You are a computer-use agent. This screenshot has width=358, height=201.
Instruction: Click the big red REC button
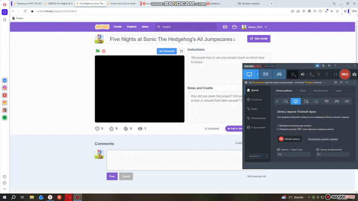point(345,74)
